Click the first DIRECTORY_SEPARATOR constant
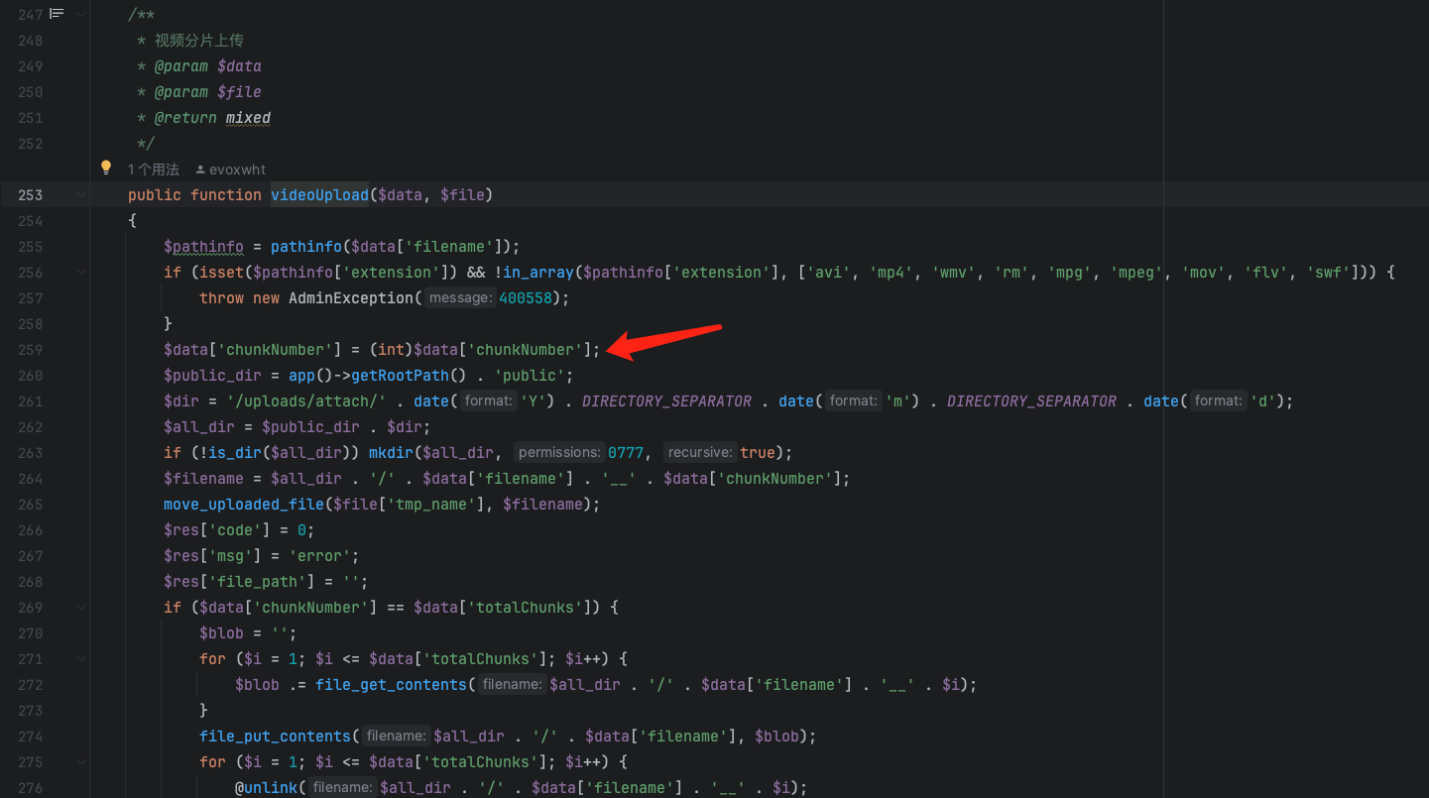The image size is (1429, 798). pos(666,401)
